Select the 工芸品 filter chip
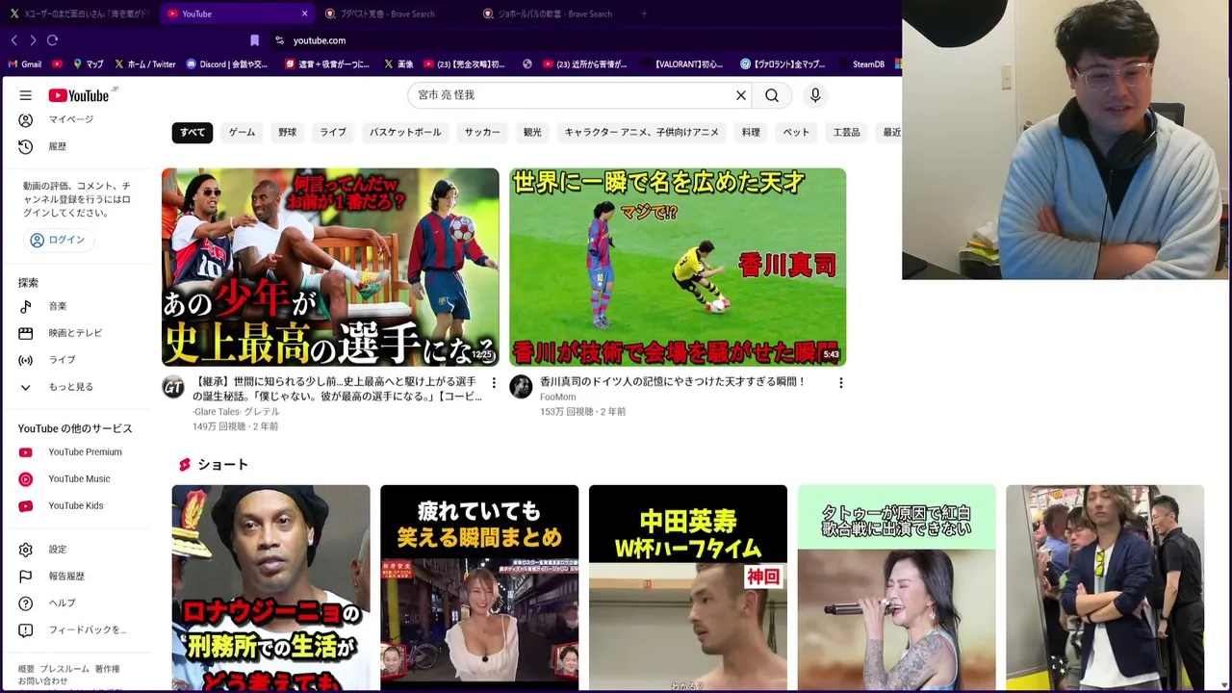1232x693 pixels. (x=846, y=132)
